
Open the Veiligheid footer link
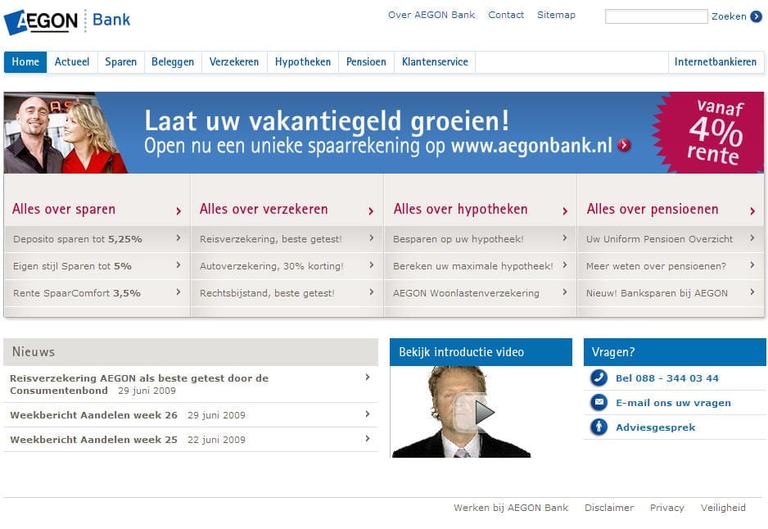pos(723,508)
